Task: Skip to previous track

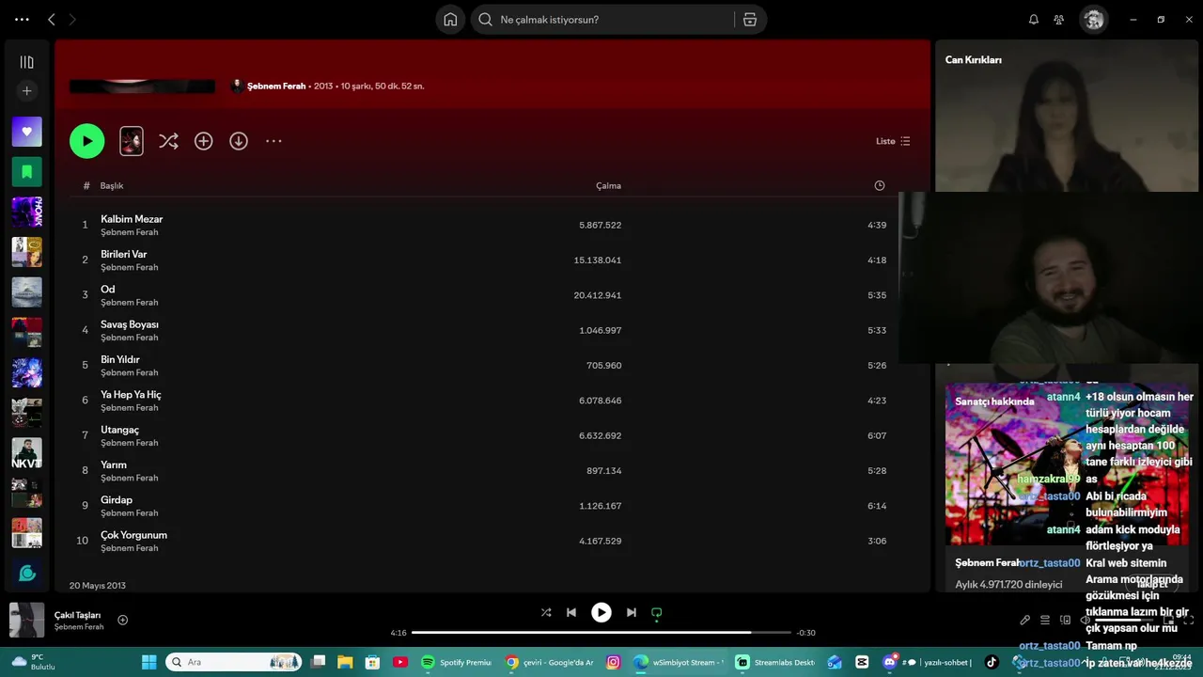Action: [x=571, y=612]
